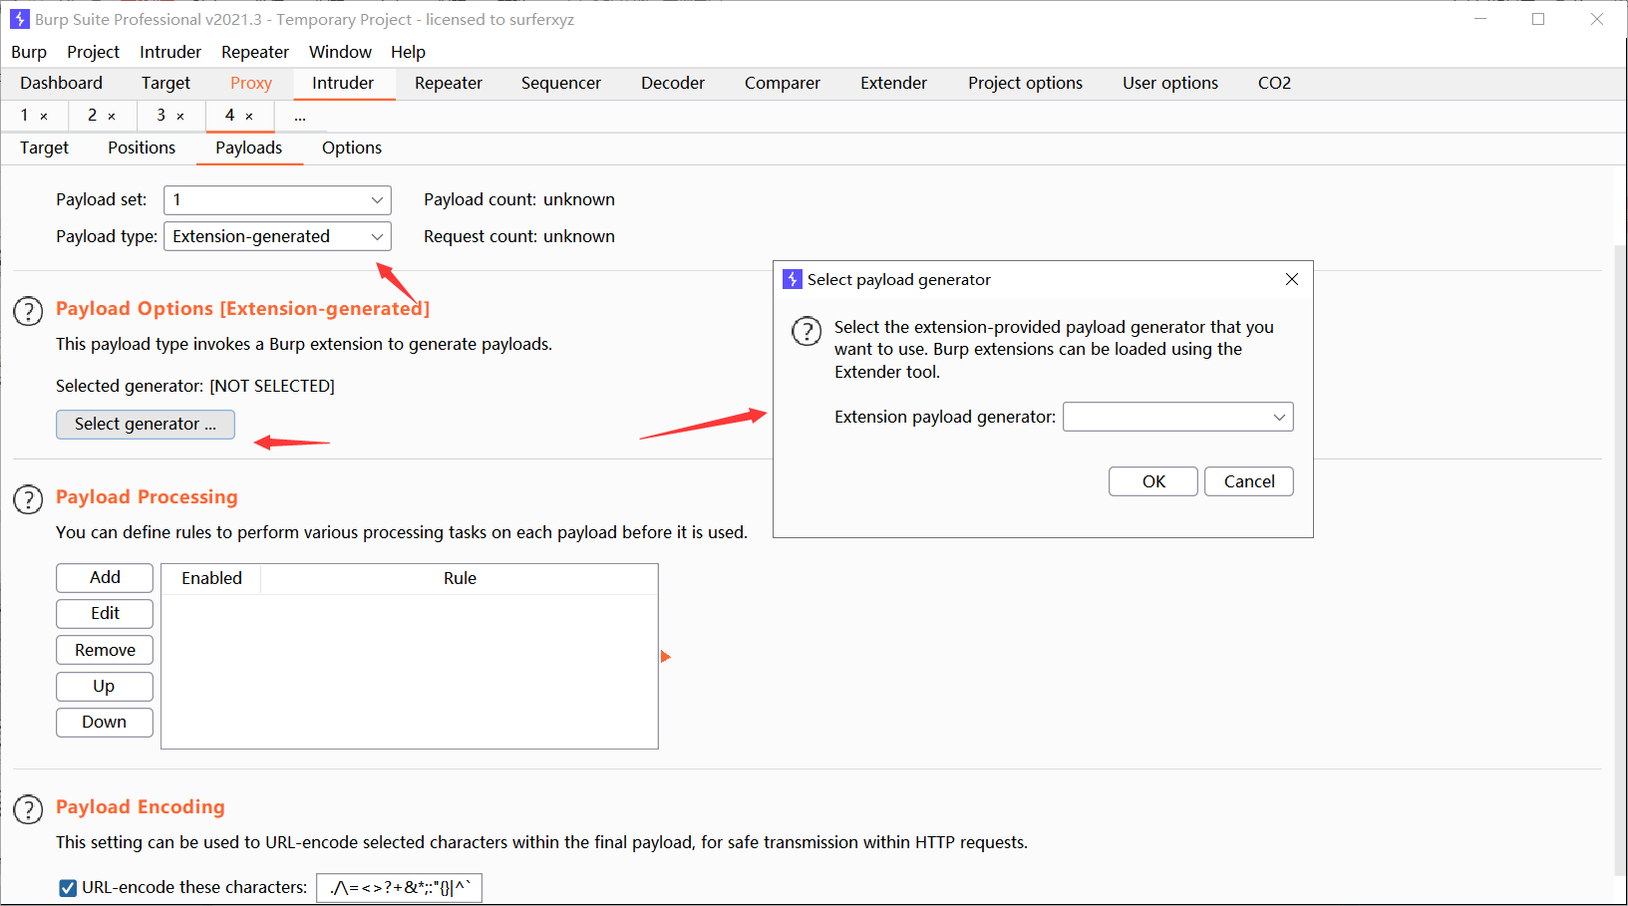Open the User options tab
1628x906 pixels.
pyautogui.click(x=1170, y=83)
